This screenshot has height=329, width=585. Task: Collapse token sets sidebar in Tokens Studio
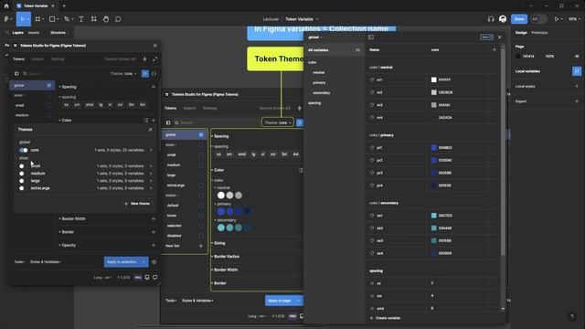tap(16, 73)
